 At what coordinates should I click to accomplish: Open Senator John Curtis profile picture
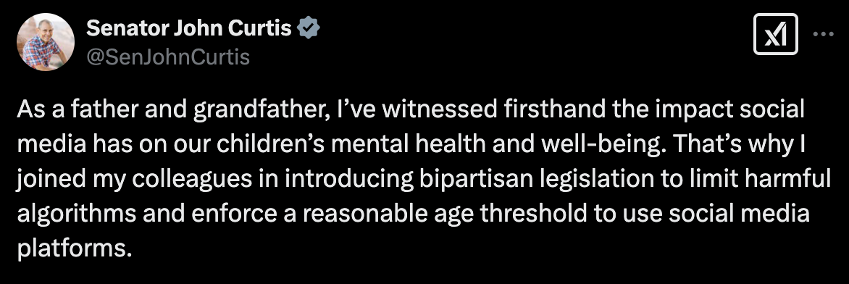(46, 42)
